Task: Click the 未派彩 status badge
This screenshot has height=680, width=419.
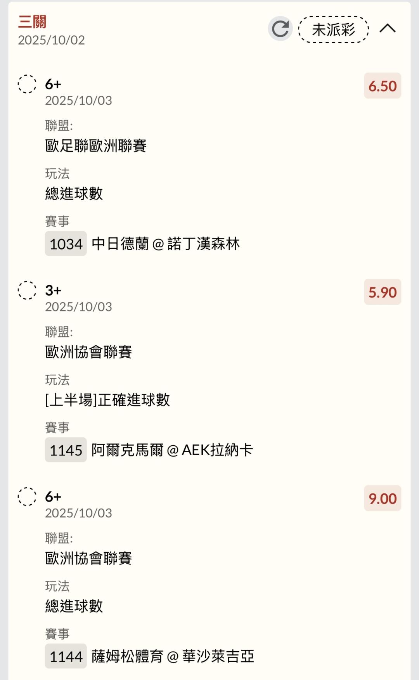Action: [x=333, y=29]
